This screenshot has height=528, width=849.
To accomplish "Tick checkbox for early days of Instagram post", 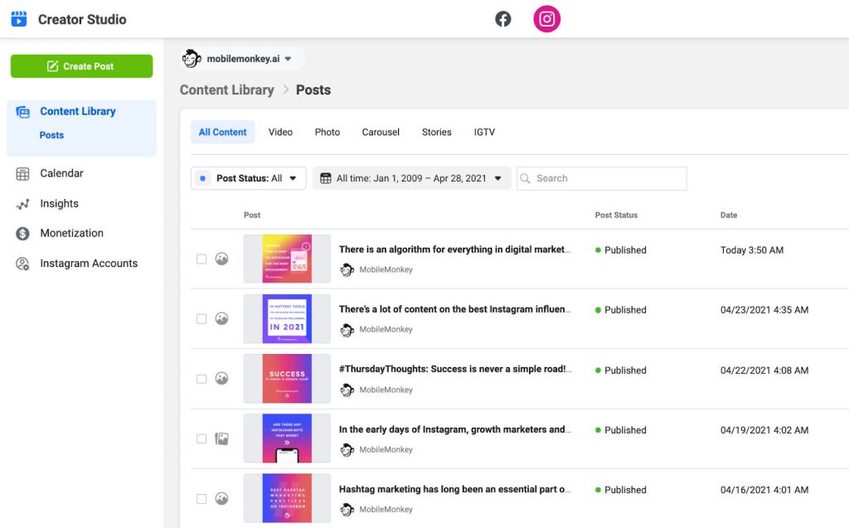I will click(x=201, y=438).
